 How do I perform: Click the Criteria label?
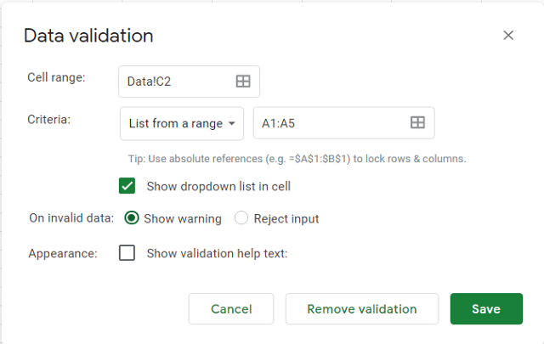tap(49, 120)
